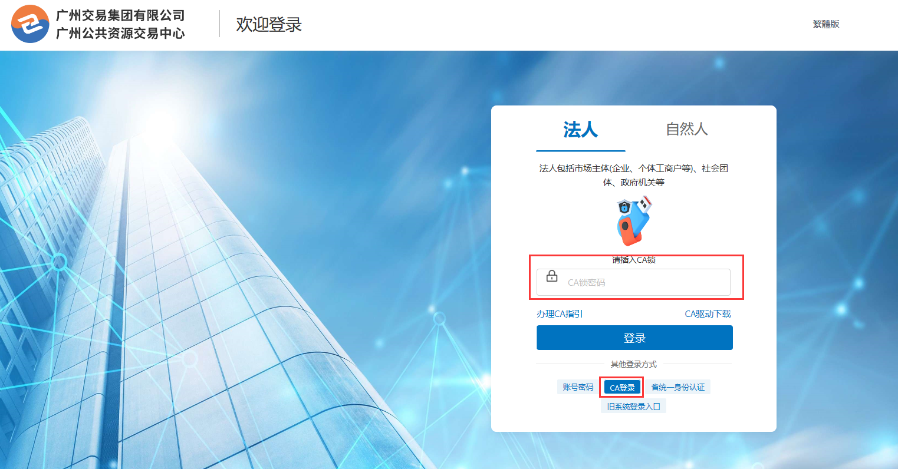The width and height of the screenshot is (898, 469).
Task: Click the 请插入CA锁 prompt text
Action: [x=634, y=260]
